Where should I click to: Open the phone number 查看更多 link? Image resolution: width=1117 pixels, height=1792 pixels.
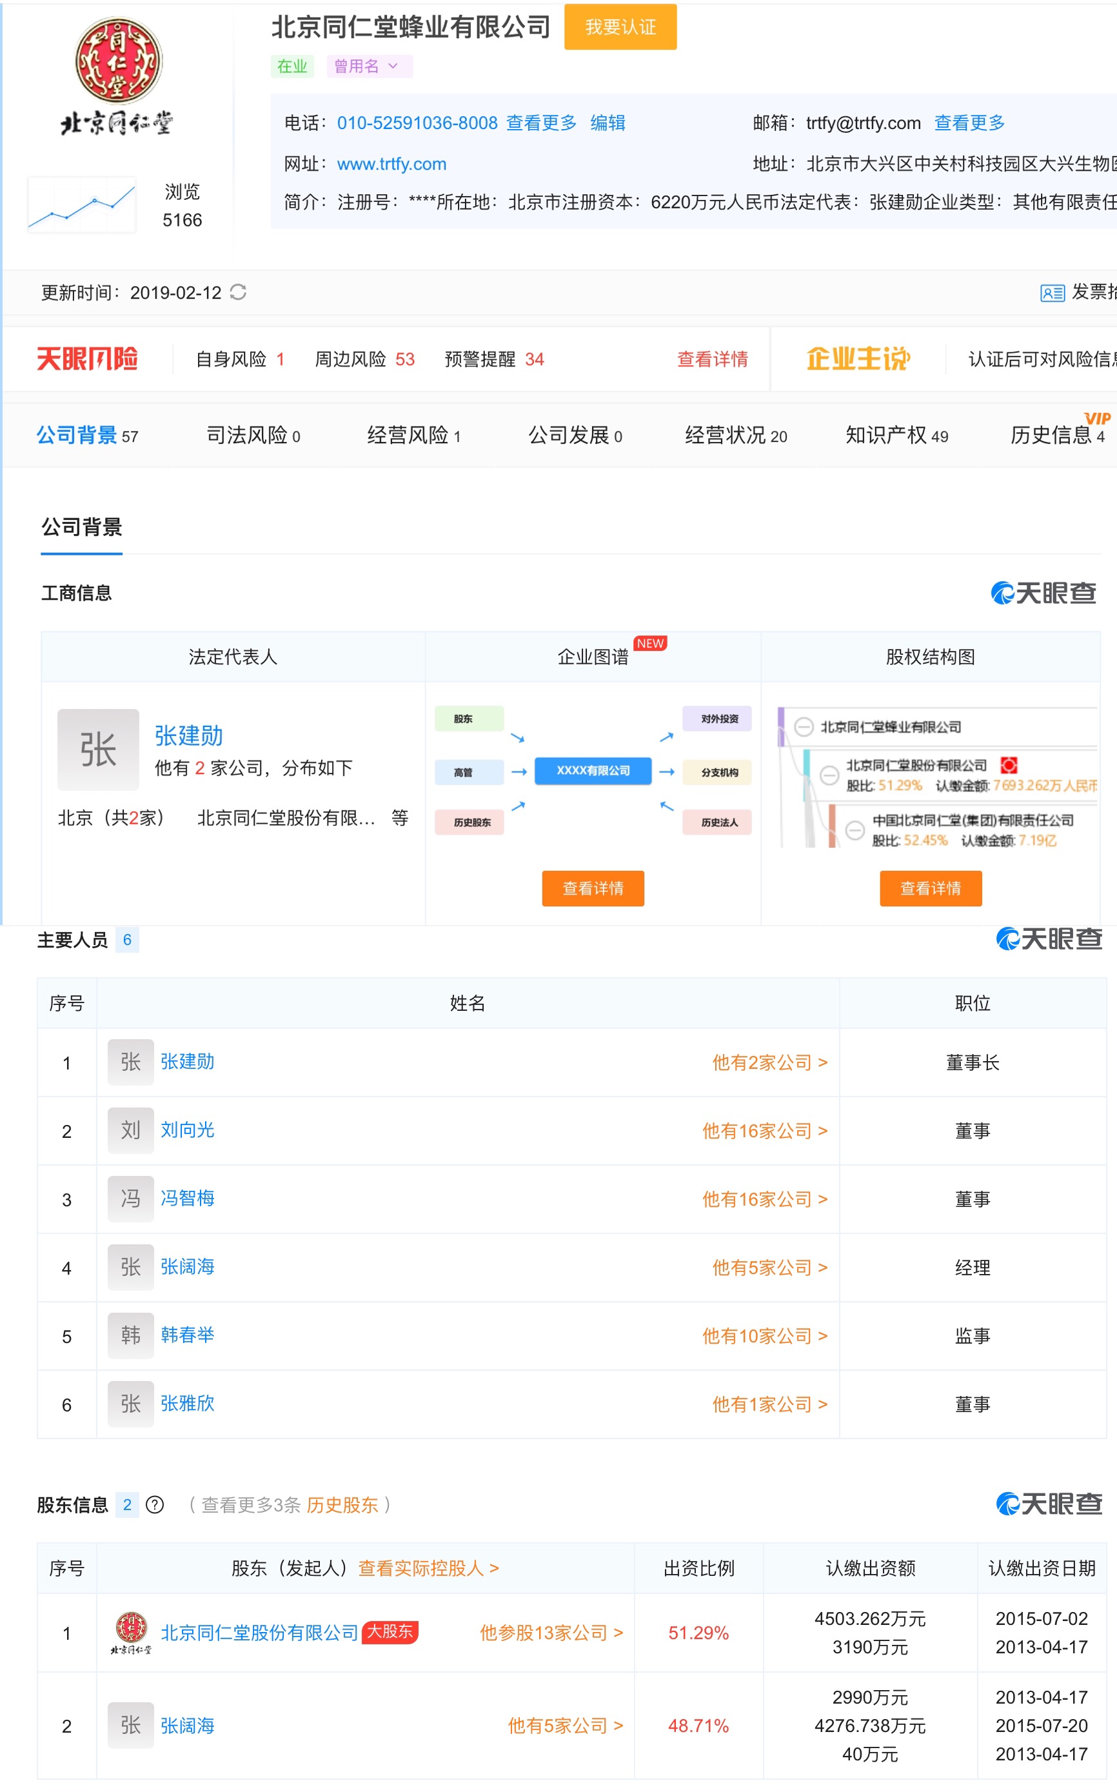click(x=542, y=123)
